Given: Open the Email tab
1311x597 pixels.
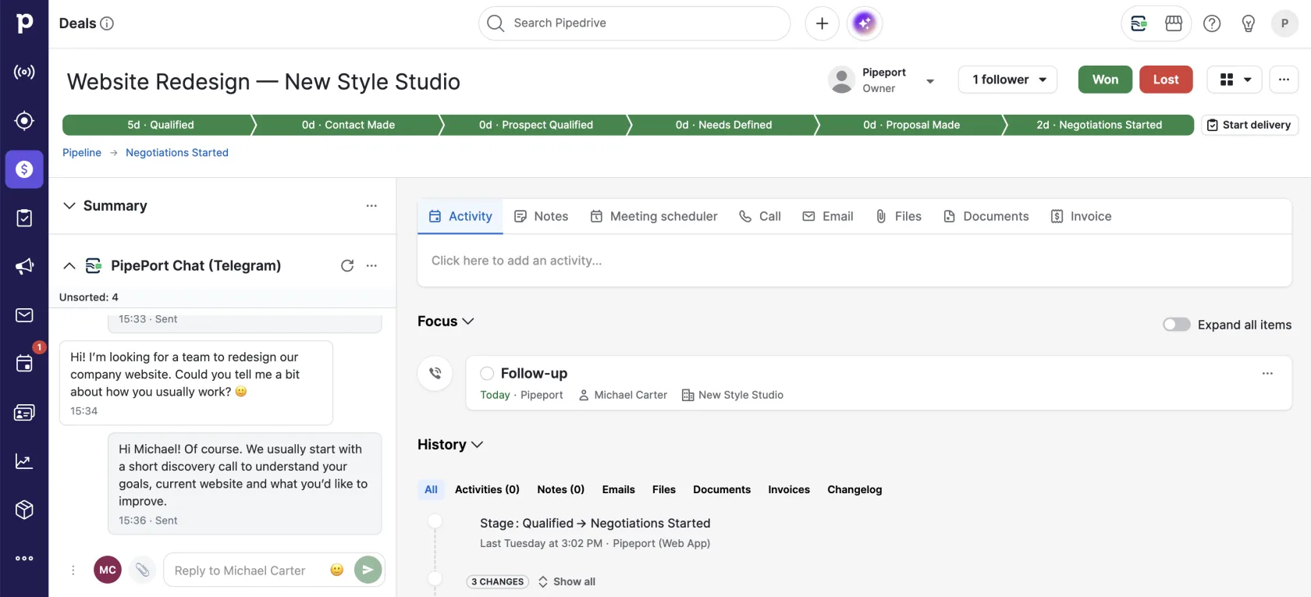Looking at the screenshot, I should coord(828,217).
